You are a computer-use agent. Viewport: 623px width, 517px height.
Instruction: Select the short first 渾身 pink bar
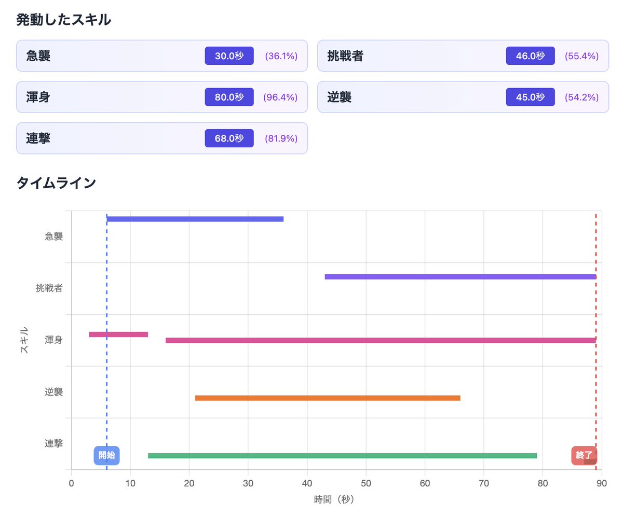[x=118, y=334]
